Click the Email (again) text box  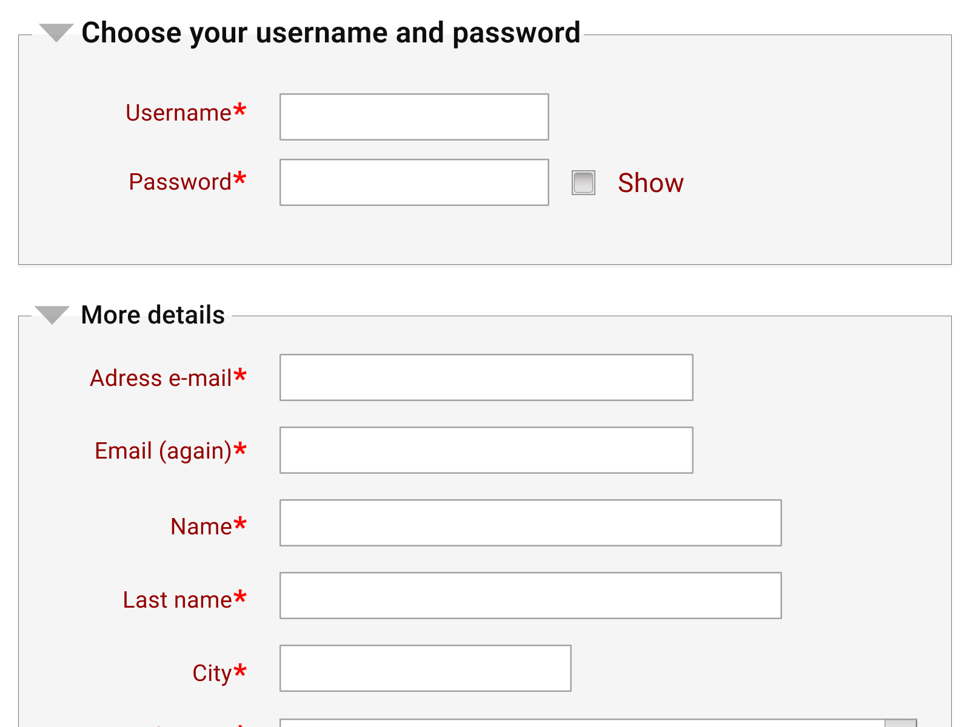pyautogui.click(x=486, y=450)
